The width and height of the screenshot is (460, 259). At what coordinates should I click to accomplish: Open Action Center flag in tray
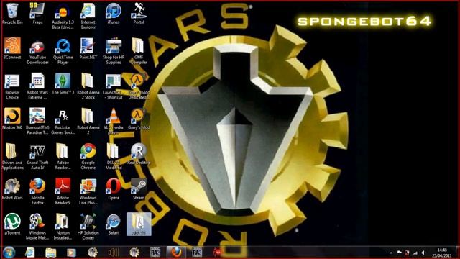pyautogui.click(x=399, y=253)
